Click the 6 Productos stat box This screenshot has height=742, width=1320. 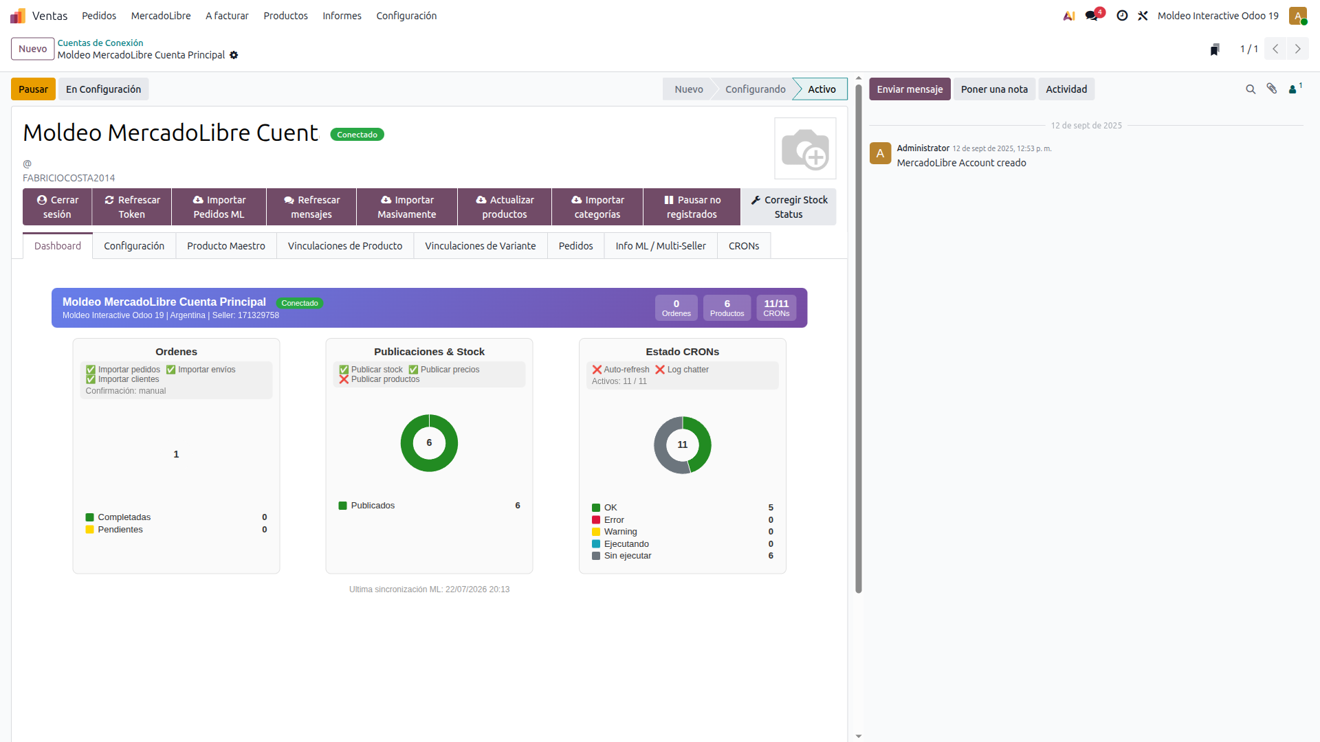[727, 308]
